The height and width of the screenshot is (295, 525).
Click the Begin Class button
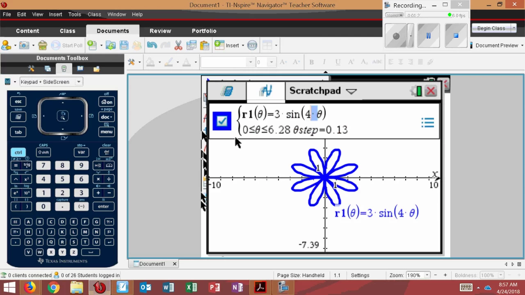pos(491,28)
